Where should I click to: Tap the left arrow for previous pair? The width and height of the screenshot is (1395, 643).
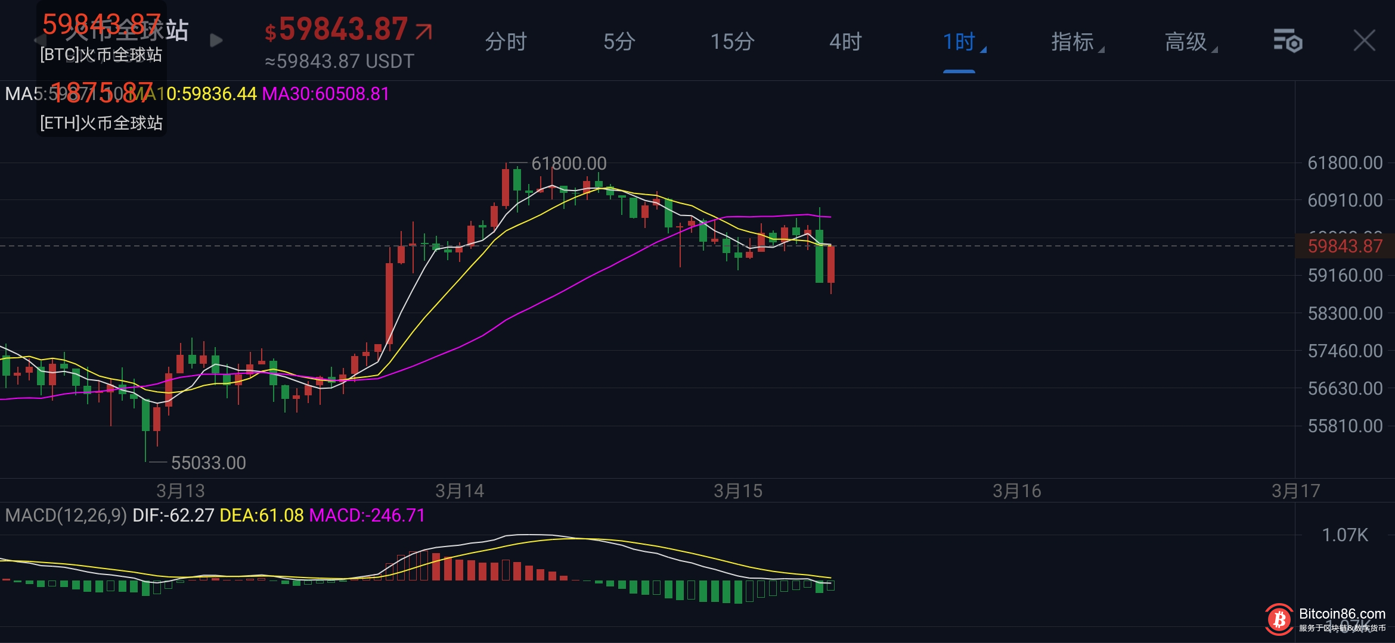(39, 40)
